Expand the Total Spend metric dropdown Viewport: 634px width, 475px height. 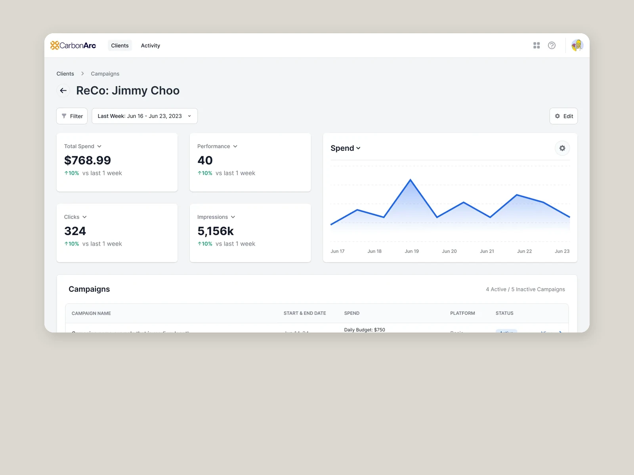(83, 146)
